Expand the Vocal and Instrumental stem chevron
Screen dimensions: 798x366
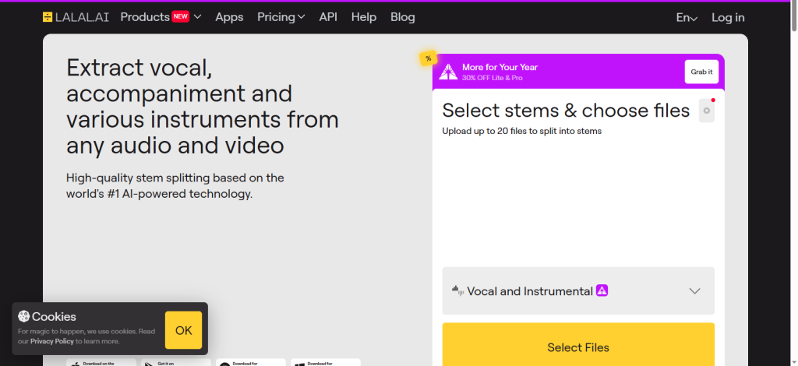(x=695, y=291)
